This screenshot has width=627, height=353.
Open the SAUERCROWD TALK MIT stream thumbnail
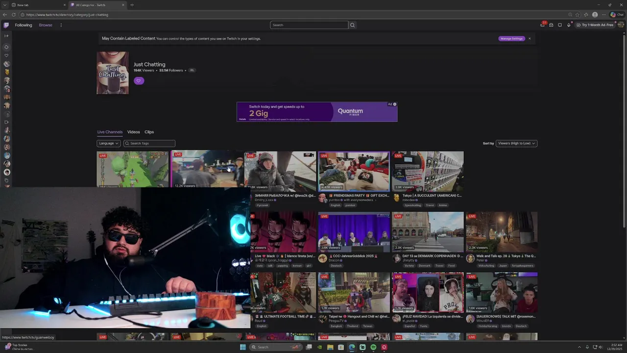[x=502, y=292]
